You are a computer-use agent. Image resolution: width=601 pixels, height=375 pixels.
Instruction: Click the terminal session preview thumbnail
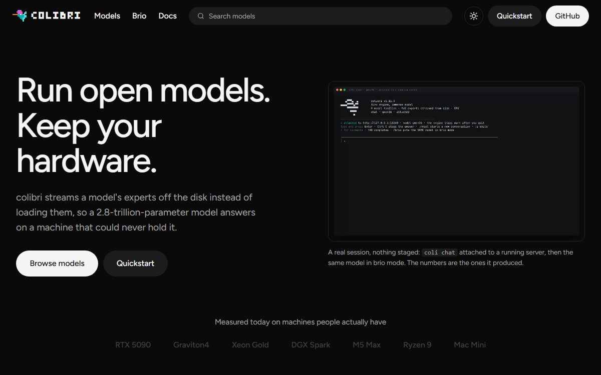point(456,161)
